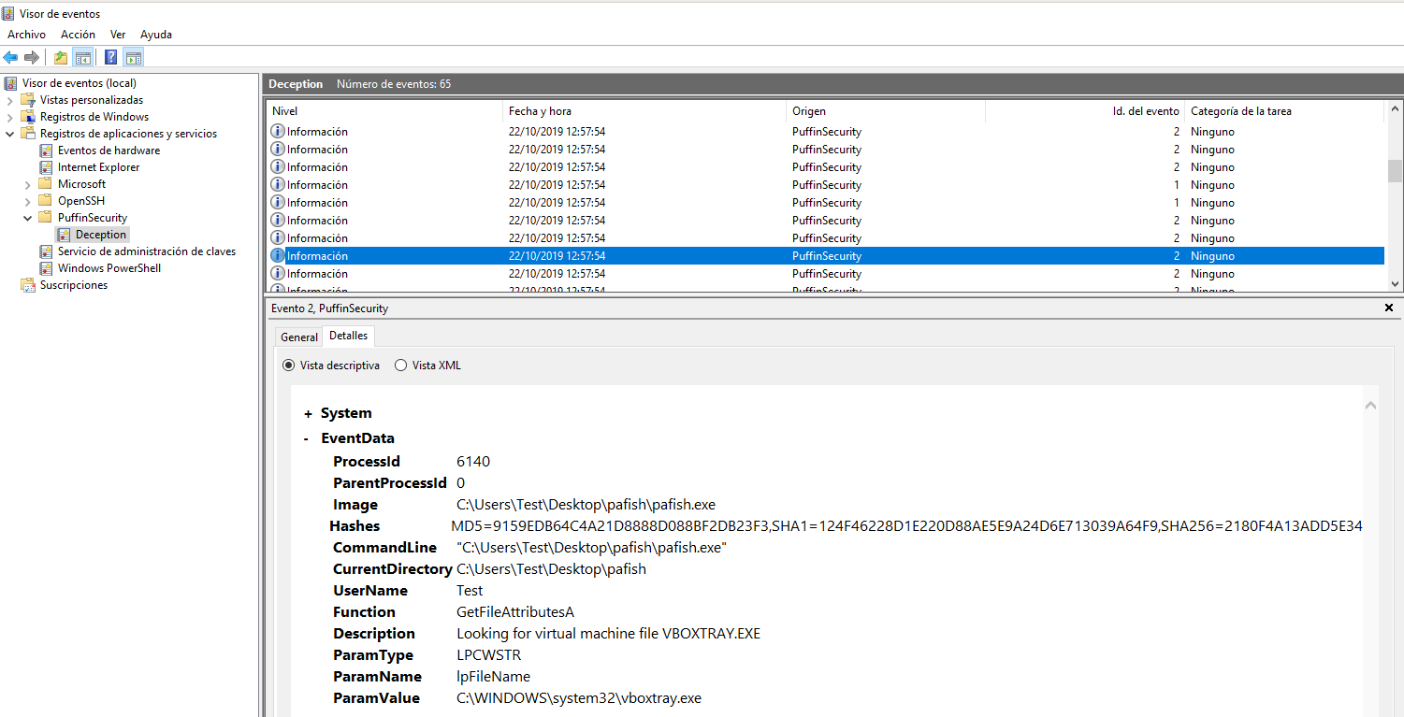Click the event list scroll down arrow
Viewport: 1404px width, 717px height.
click(x=1395, y=284)
